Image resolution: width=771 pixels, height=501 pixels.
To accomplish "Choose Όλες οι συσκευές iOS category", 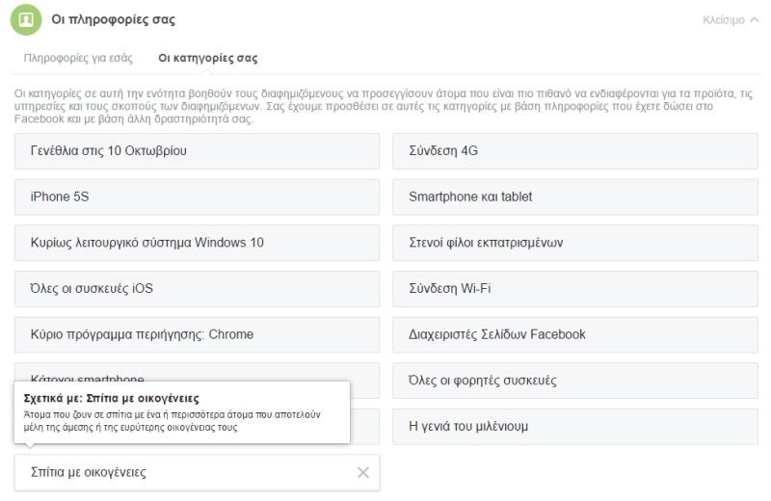I will [x=197, y=288].
